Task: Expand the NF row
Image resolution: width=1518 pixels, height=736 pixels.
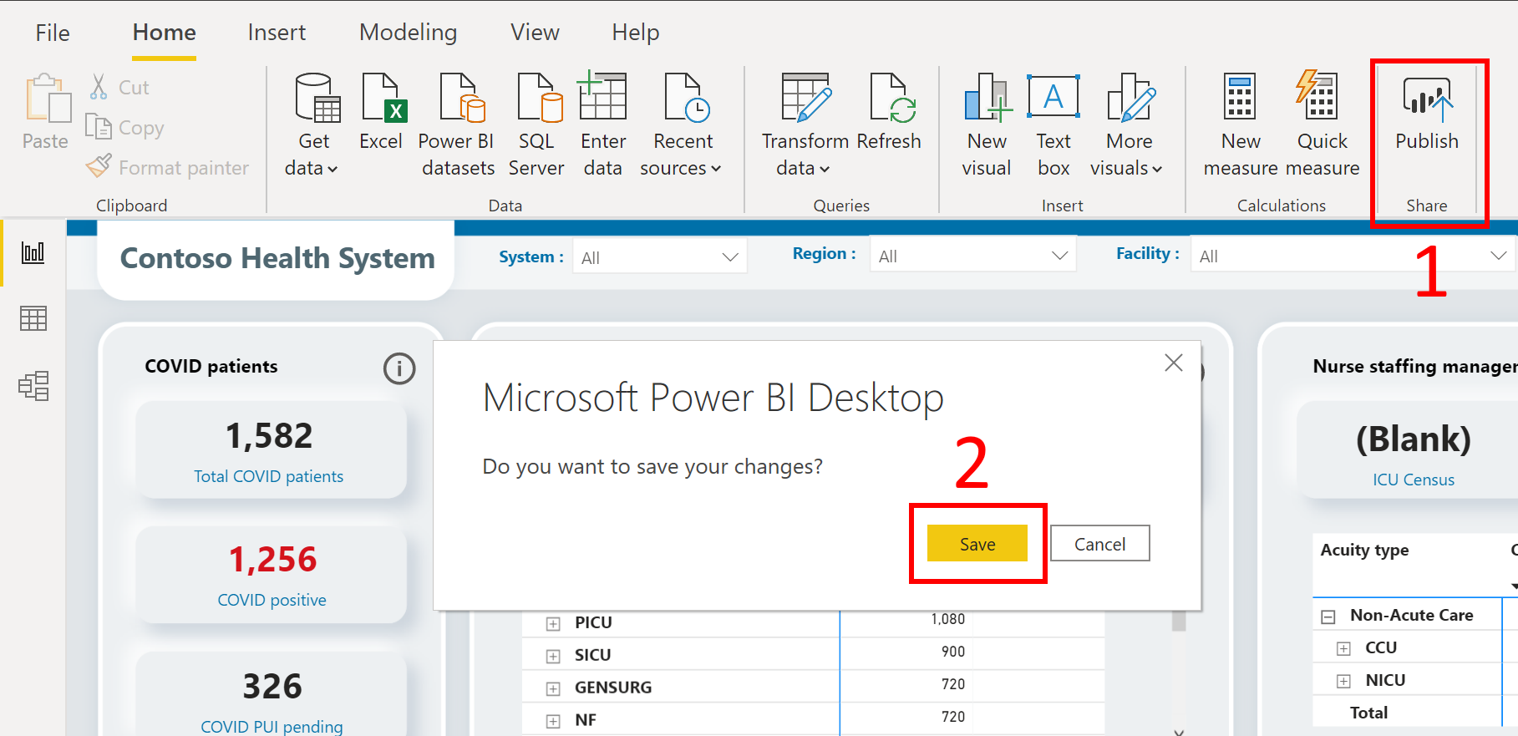Action: pos(553,722)
